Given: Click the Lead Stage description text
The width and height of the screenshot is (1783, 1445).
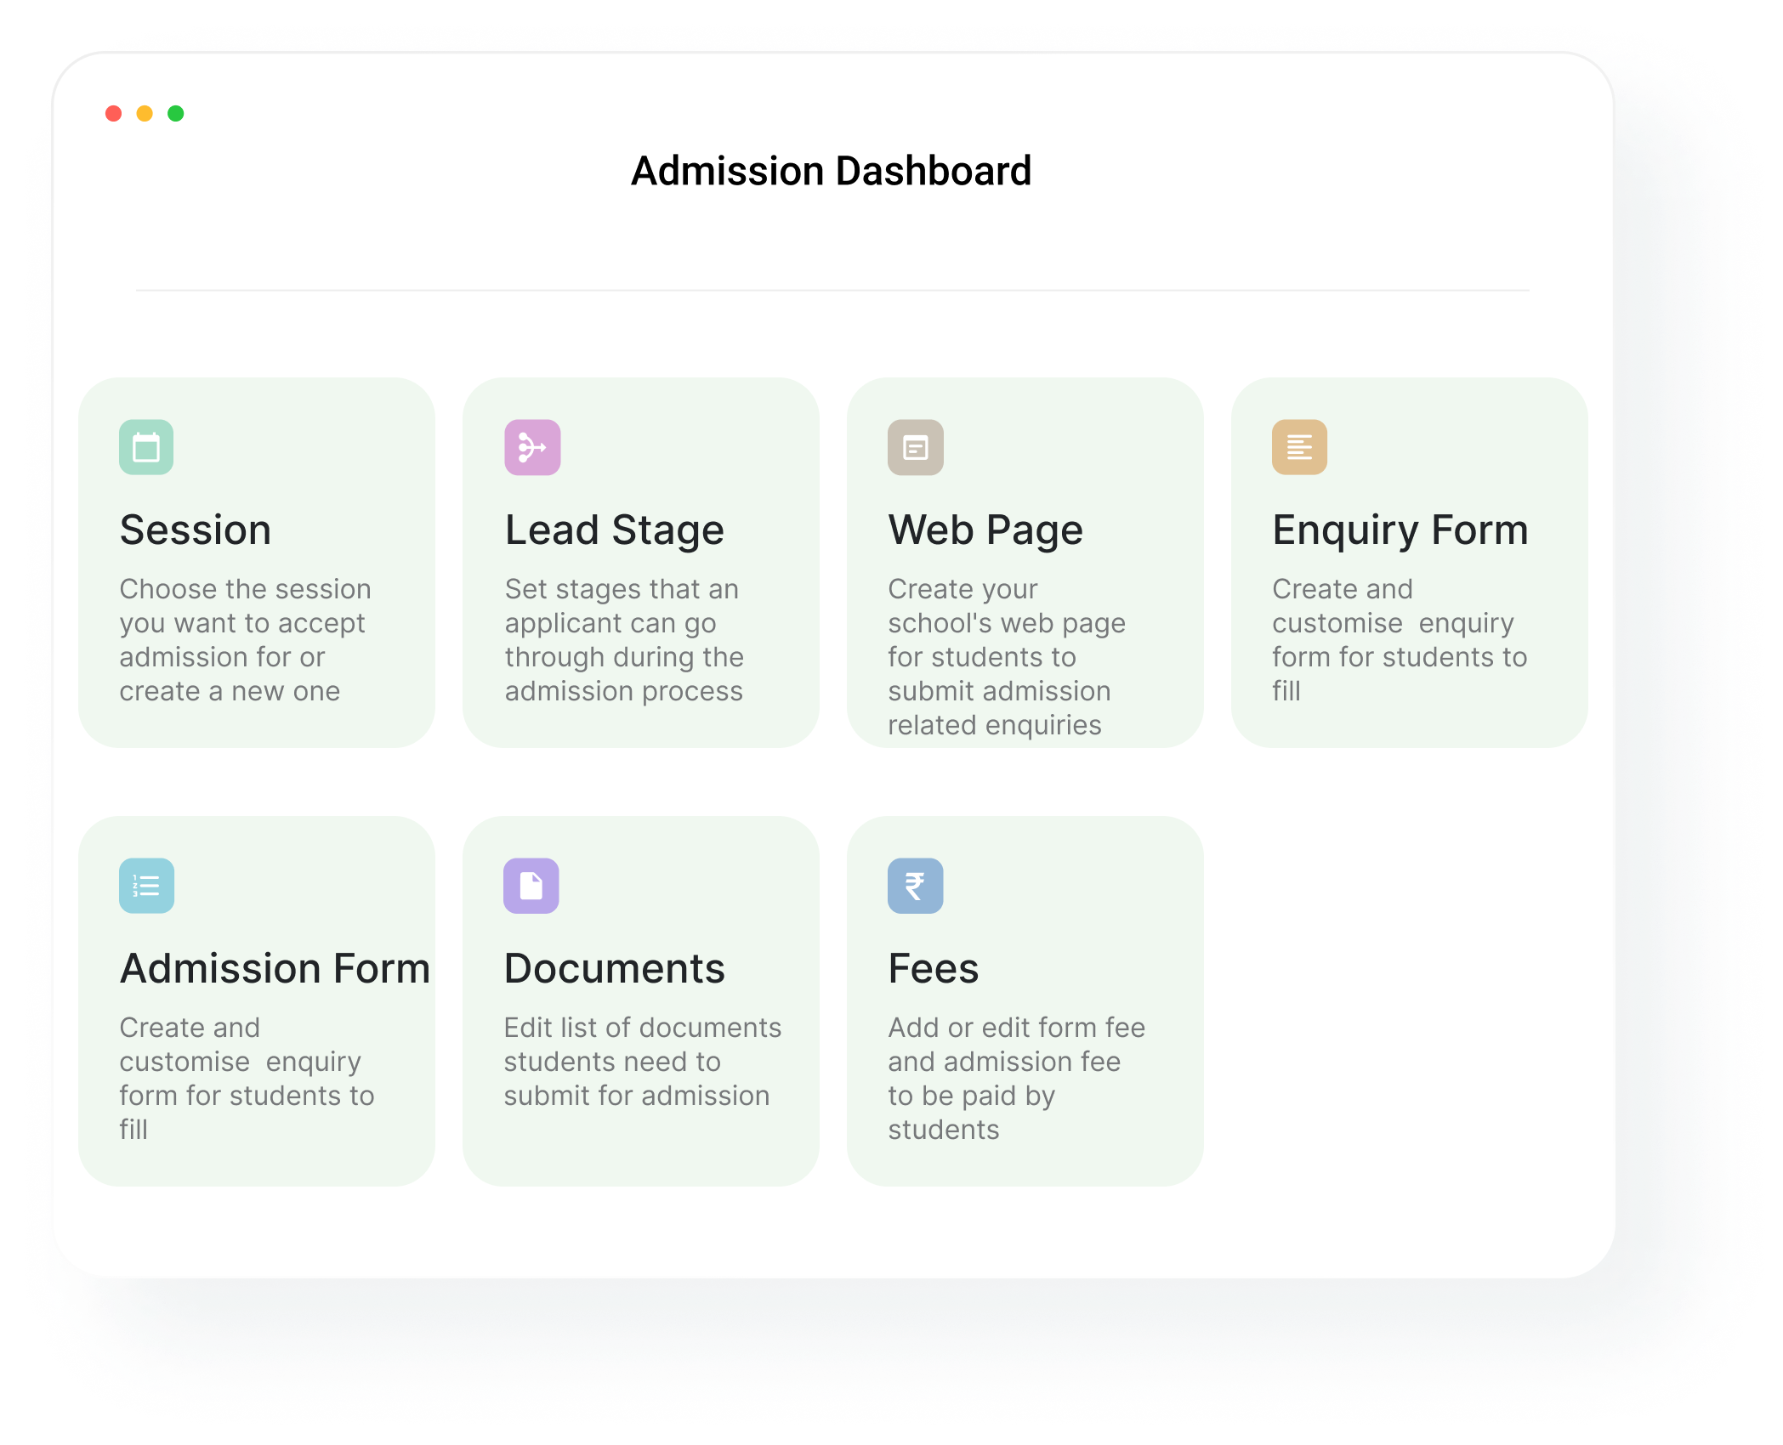Looking at the screenshot, I should pos(623,640).
